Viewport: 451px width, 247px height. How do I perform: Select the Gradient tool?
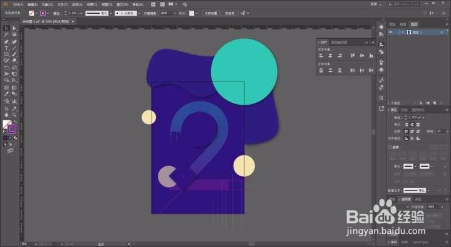coord(14,88)
